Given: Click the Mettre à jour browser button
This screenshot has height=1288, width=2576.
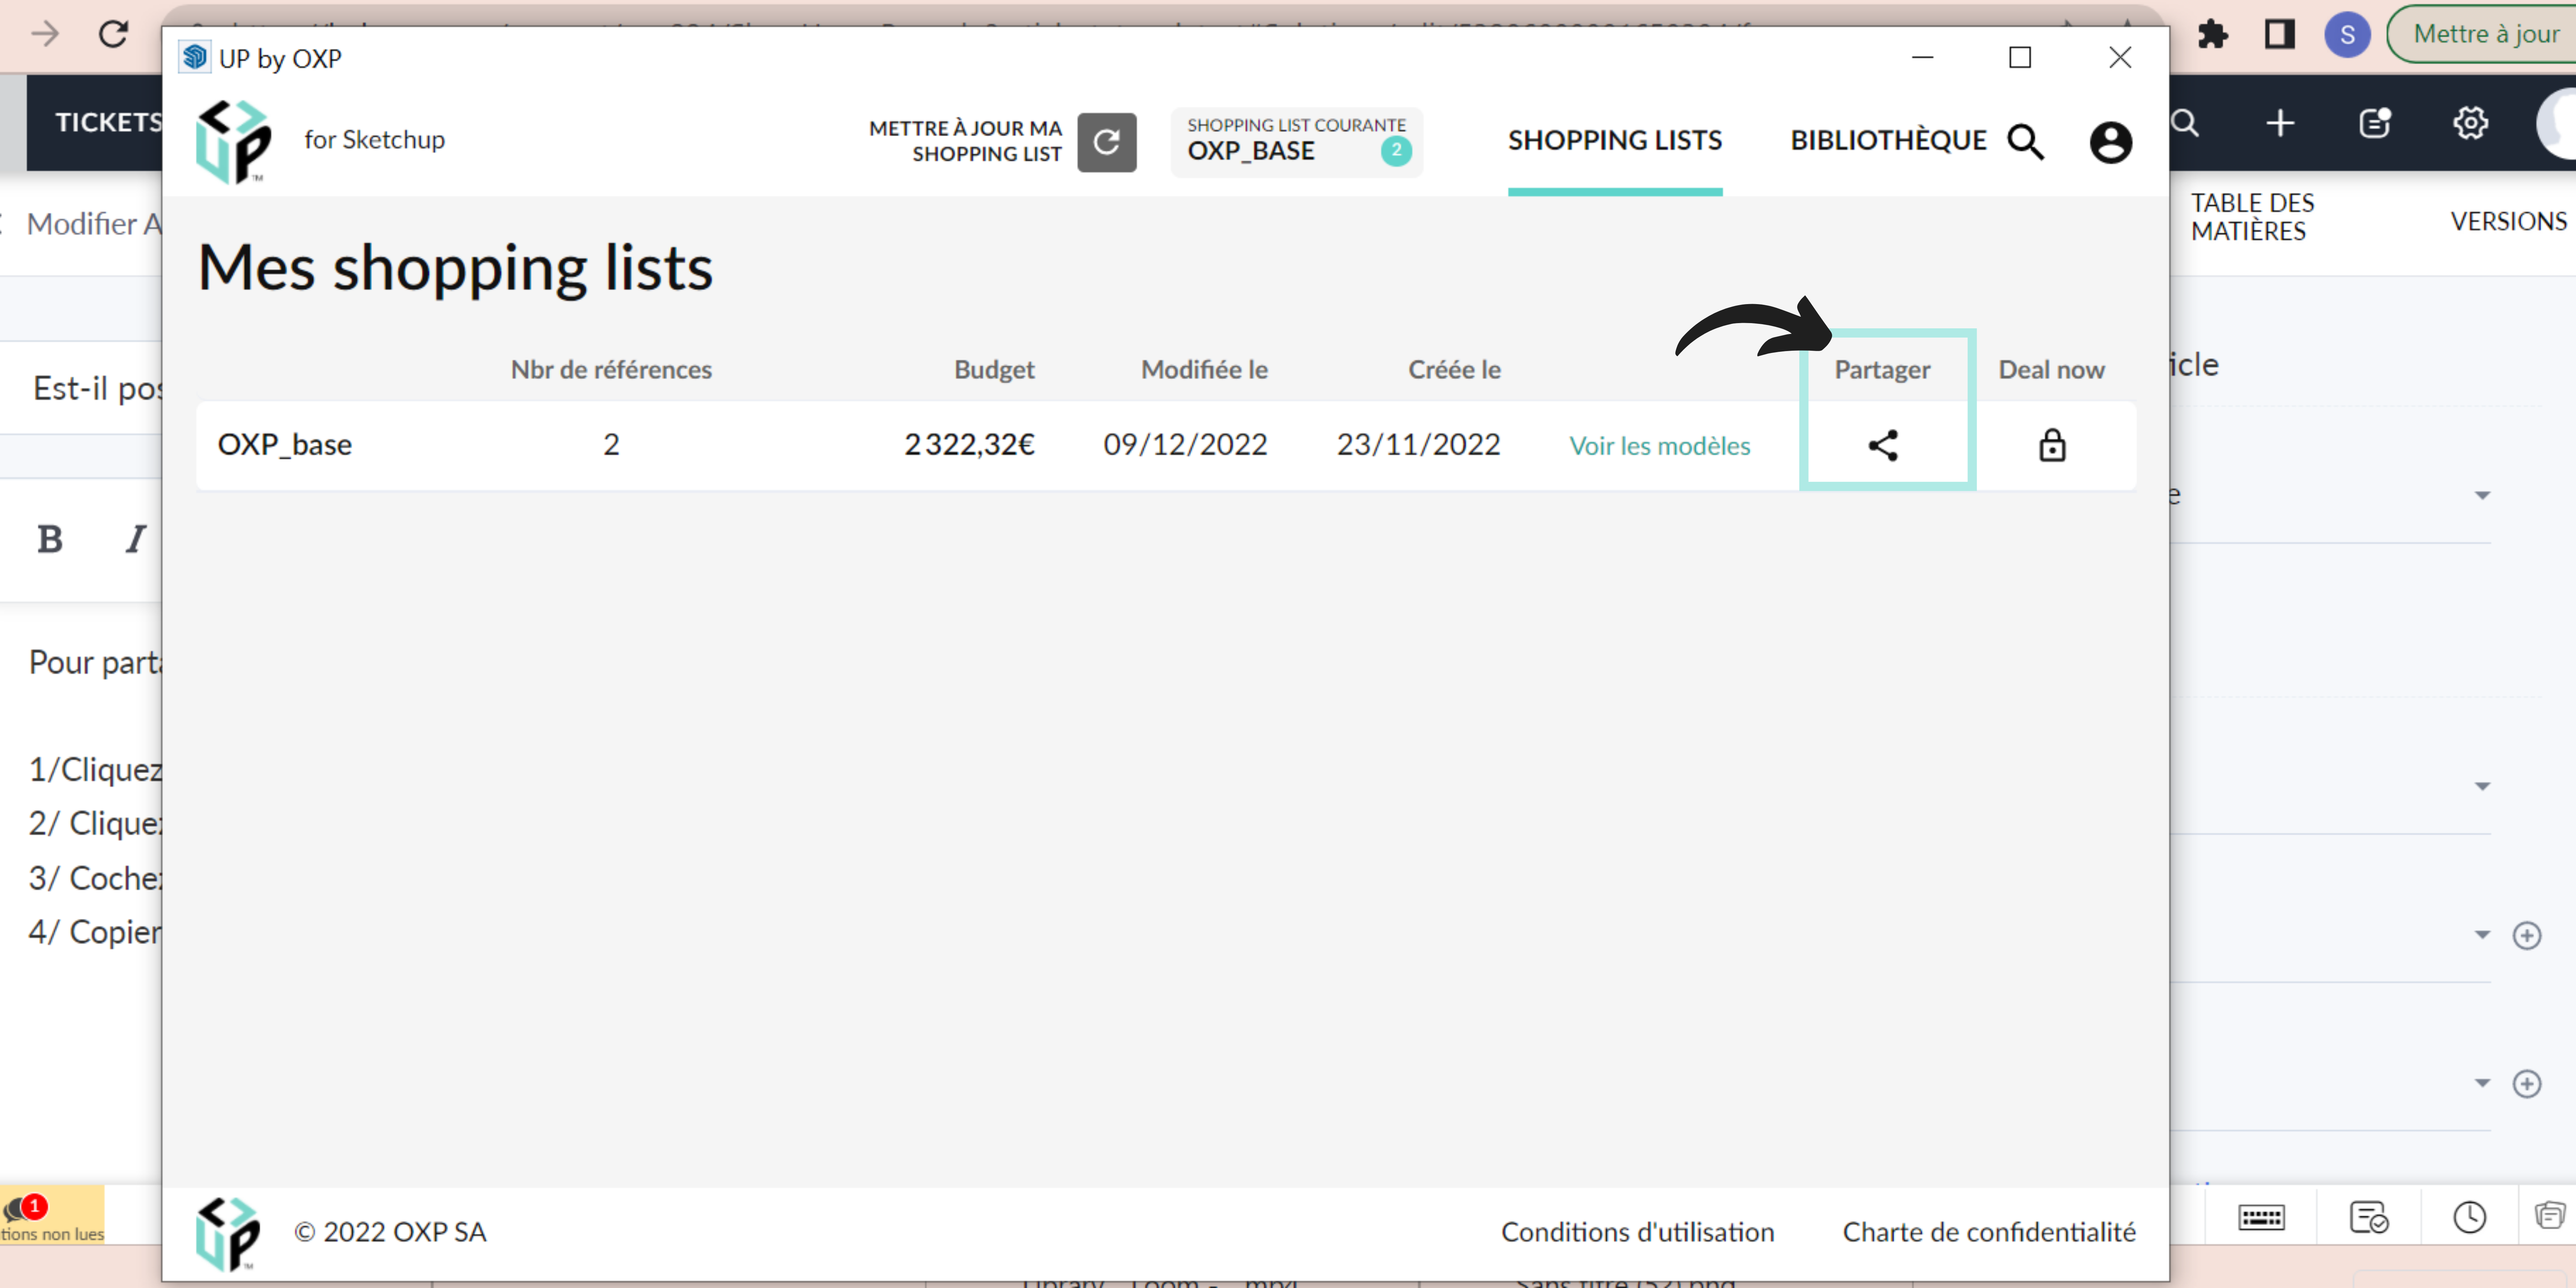Looking at the screenshot, I should pyautogui.click(x=2484, y=34).
